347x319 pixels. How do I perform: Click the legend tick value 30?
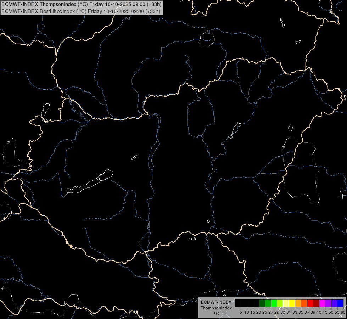283,312
